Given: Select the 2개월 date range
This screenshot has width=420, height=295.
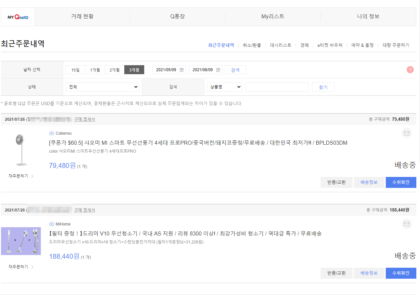Looking at the screenshot, I should [115, 70].
